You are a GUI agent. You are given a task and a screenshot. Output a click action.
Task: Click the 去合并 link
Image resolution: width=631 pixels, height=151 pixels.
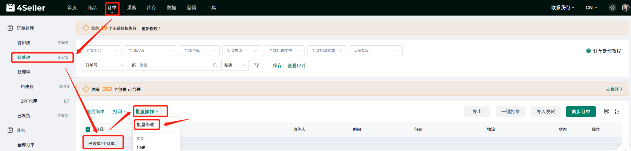(x=614, y=89)
